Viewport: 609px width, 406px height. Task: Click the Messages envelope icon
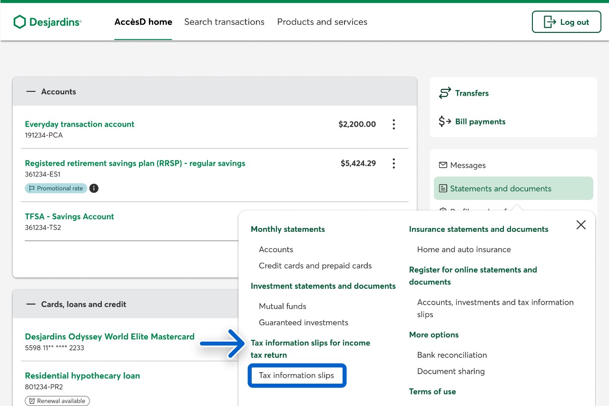pyautogui.click(x=443, y=165)
